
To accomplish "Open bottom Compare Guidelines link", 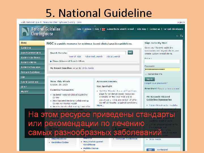I will click(126, 139).
